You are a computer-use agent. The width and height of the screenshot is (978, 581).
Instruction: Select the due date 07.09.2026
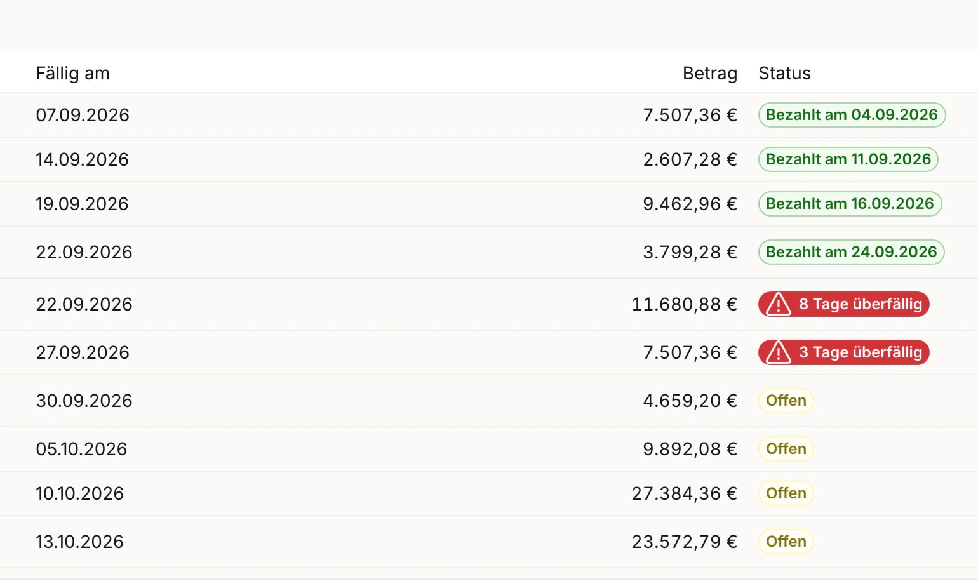(x=83, y=115)
